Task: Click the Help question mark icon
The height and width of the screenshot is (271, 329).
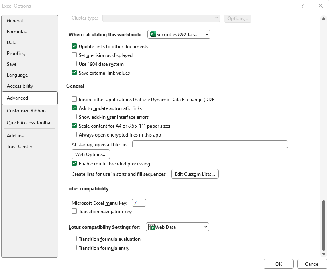Action: click(x=302, y=6)
